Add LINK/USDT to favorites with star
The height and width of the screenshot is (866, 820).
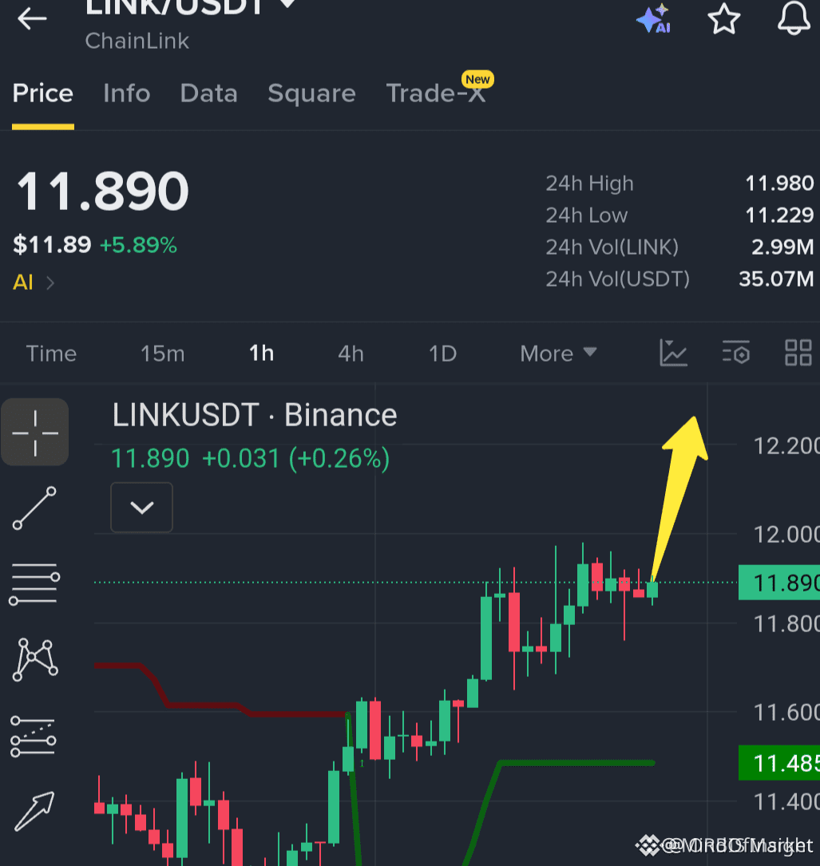[724, 19]
